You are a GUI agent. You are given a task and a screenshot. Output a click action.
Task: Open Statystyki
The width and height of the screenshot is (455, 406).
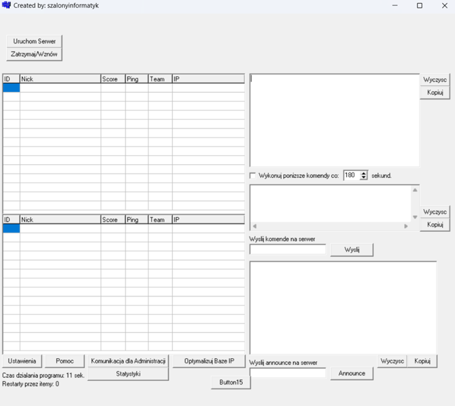click(128, 374)
